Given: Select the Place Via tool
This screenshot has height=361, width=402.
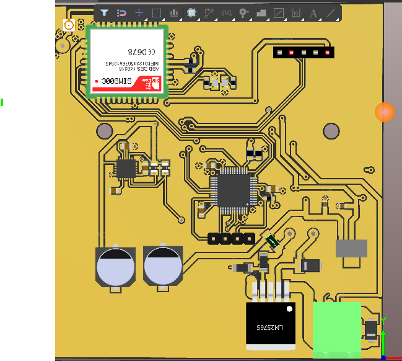Looking at the screenshot, I should [244, 12].
